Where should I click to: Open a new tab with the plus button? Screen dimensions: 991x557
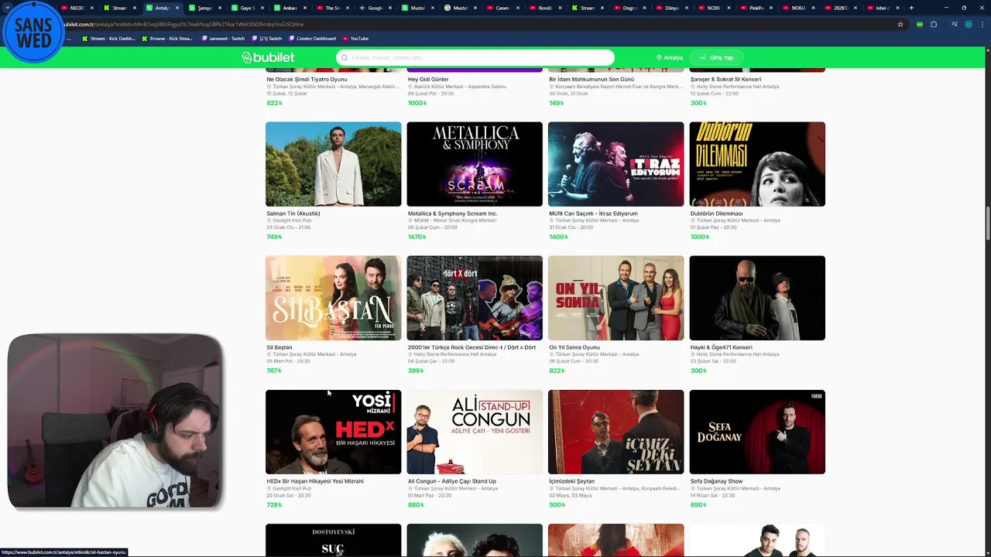point(911,8)
